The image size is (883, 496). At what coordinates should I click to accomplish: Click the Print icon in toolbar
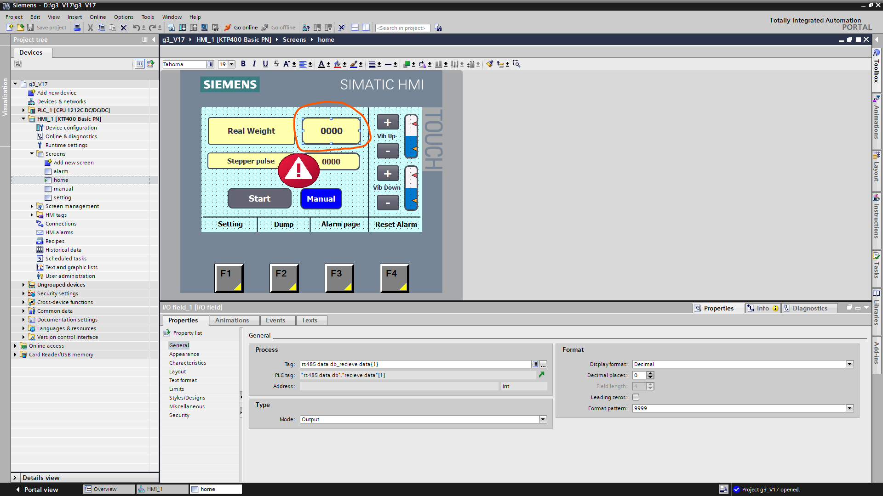[77, 28]
